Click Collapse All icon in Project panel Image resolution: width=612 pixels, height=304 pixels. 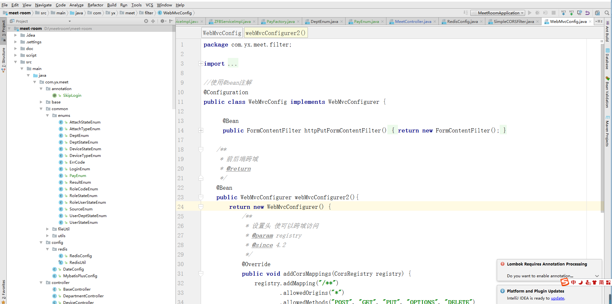click(x=153, y=21)
